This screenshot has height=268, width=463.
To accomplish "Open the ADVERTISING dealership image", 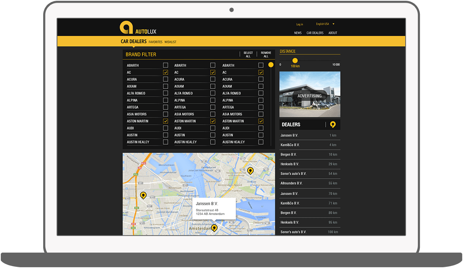I will tap(310, 94).
